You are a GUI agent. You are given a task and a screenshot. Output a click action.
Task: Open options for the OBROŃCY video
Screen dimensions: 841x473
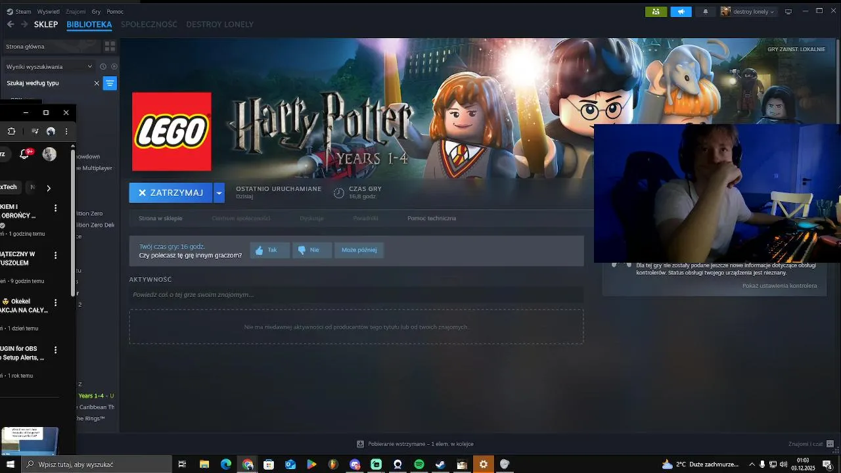(55, 208)
